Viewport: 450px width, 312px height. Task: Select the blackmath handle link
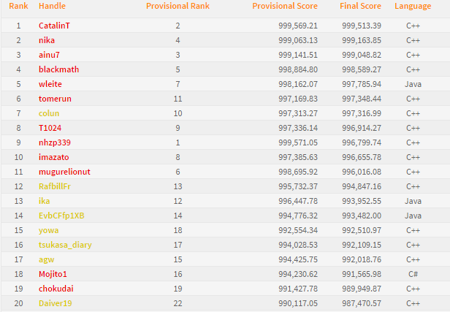coord(58,69)
